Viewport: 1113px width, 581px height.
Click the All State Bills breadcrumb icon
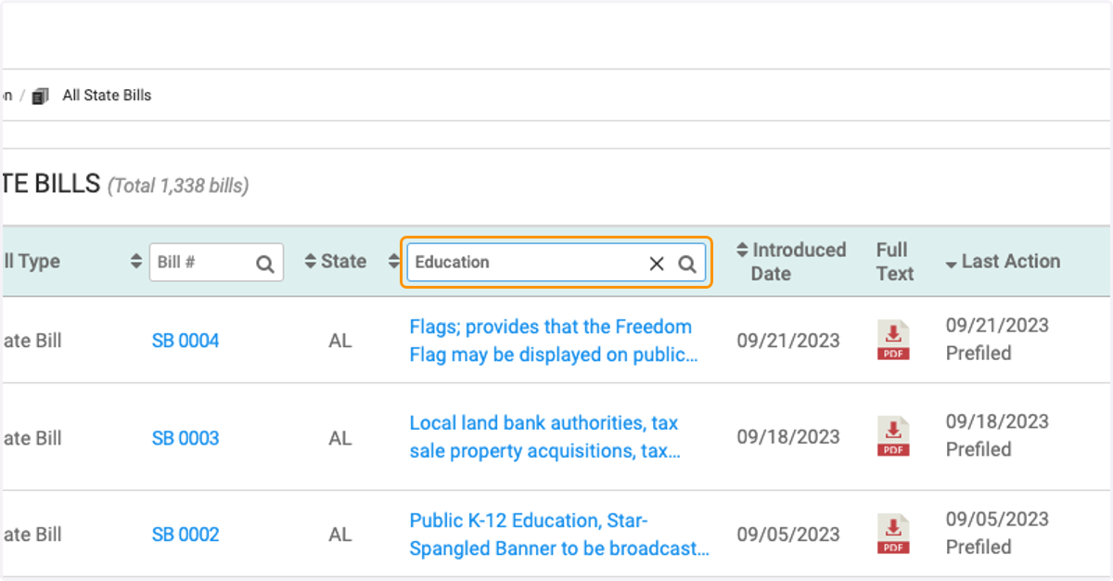[40, 96]
